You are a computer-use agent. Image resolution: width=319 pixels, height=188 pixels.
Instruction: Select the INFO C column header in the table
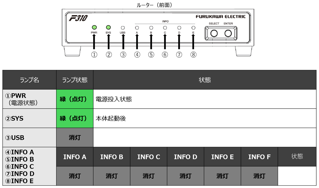[148, 157]
